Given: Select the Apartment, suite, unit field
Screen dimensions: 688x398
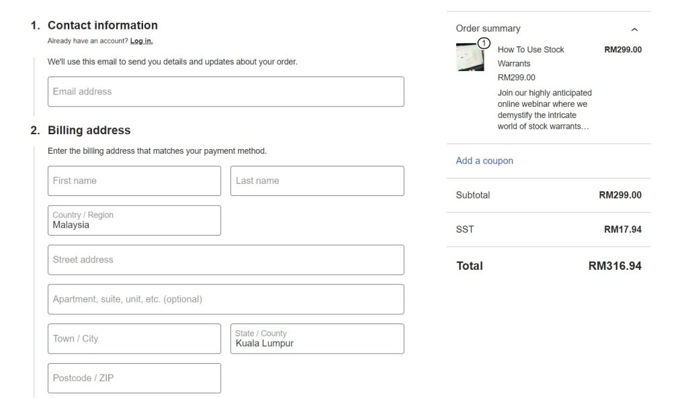Looking at the screenshot, I should click(225, 299).
